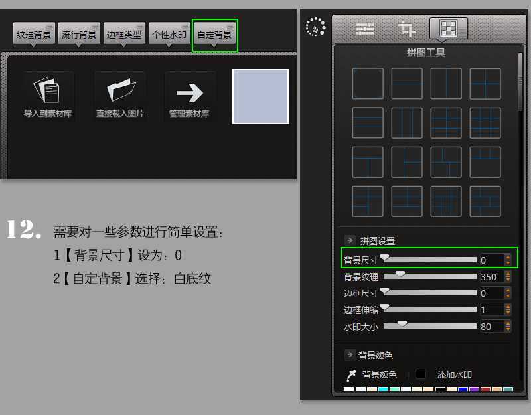This screenshot has width=531, height=415.
Task: Switch to the 流行背景 tab
Action: tap(79, 34)
